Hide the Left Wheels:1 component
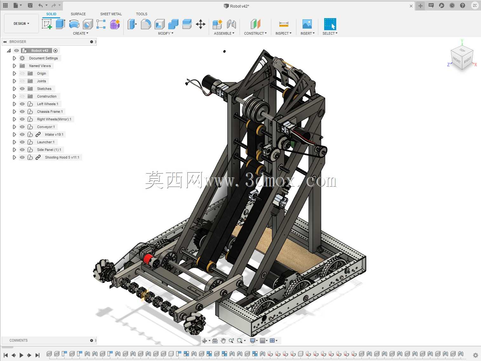 [x=22, y=104]
